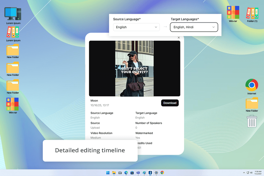Click the Upload source value
This screenshot has height=176, width=264.
pyautogui.click(x=95, y=128)
